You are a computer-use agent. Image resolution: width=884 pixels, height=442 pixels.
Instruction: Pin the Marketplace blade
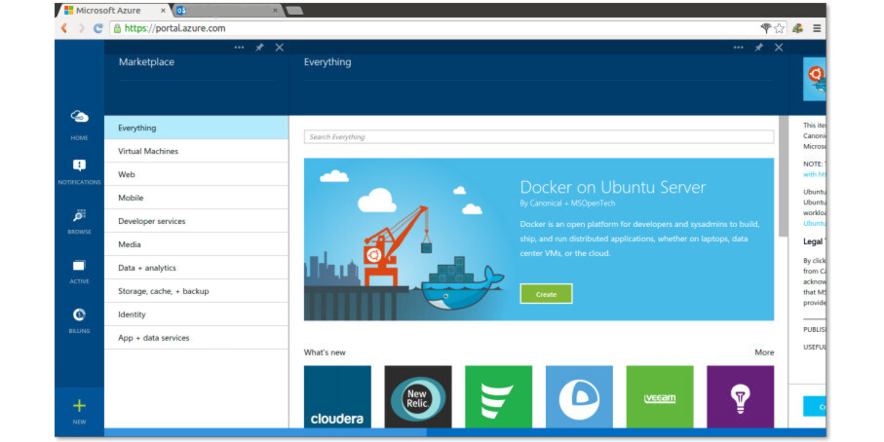coord(259,48)
